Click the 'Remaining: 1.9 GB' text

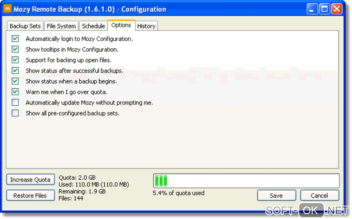pyautogui.click(x=82, y=191)
